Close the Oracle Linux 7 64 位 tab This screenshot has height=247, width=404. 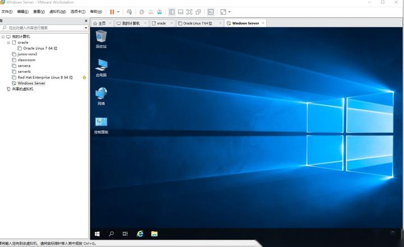pyautogui.click(x=220, y=23)
